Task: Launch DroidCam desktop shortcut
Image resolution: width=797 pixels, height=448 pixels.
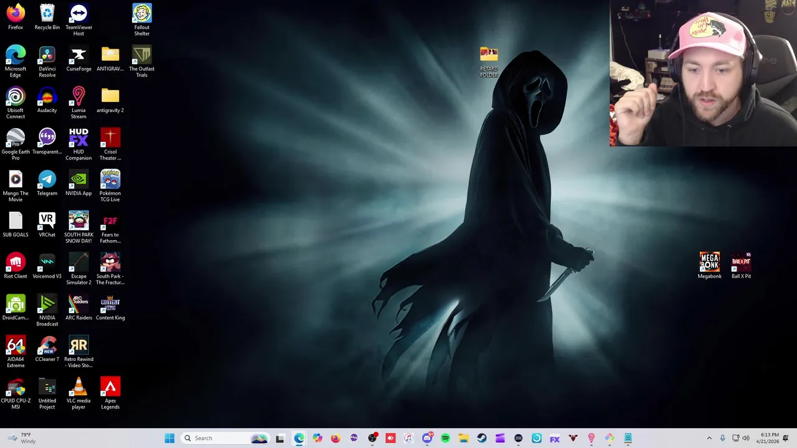Action: (16, 307)
